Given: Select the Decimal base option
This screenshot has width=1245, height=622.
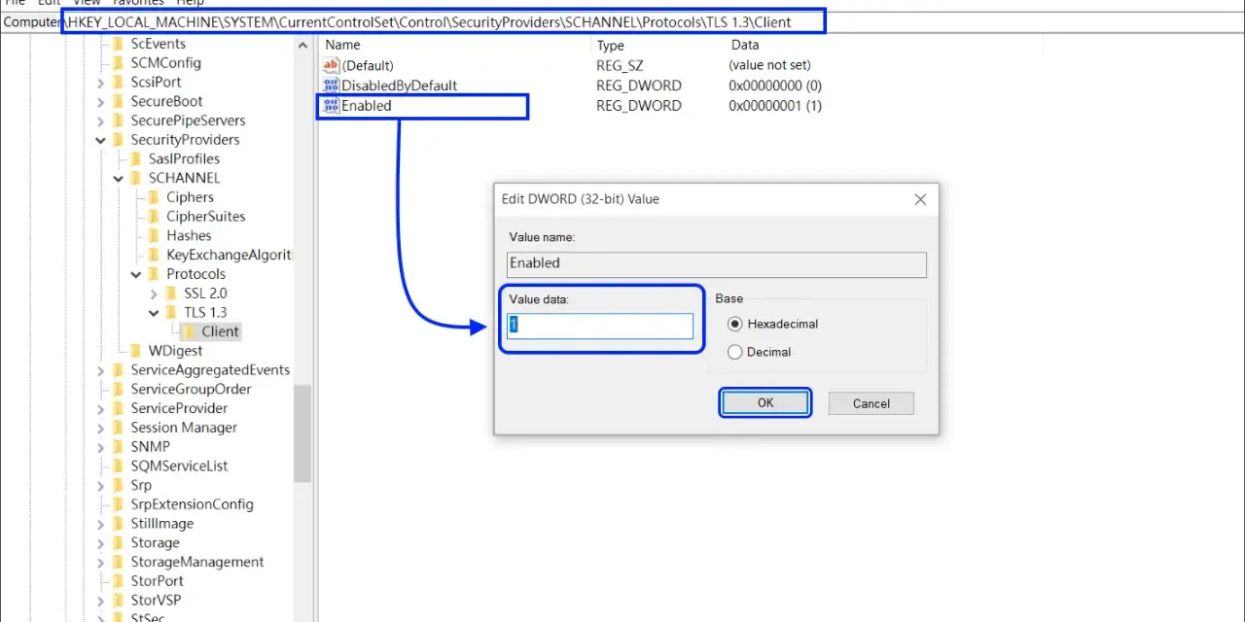Looking at the screenshot, I should 735,352.
